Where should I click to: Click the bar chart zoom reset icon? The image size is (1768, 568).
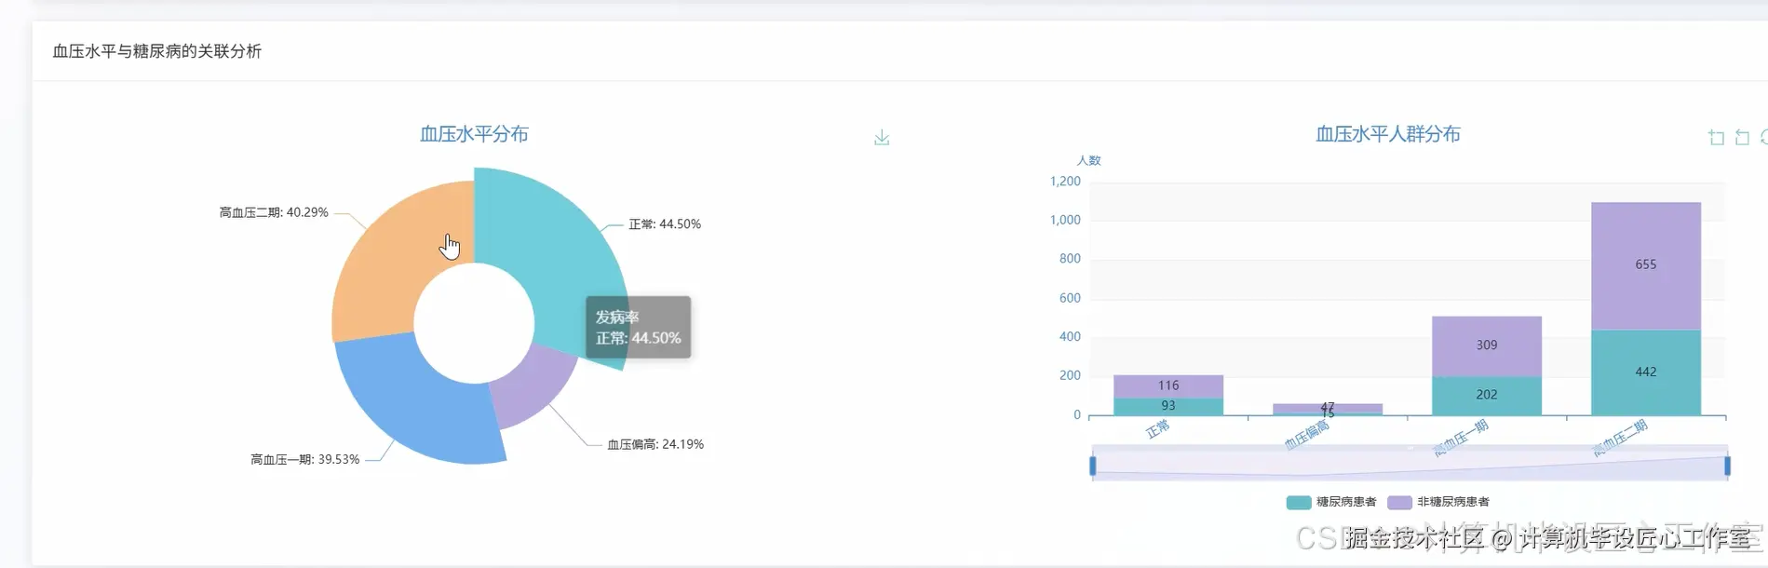pos(1742,138)
